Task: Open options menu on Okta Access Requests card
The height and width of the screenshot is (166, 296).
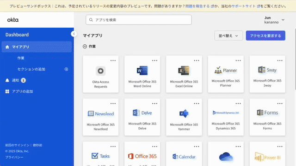Action: pos(113,60)
